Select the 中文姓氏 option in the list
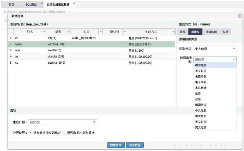 [x=215, y=111]
